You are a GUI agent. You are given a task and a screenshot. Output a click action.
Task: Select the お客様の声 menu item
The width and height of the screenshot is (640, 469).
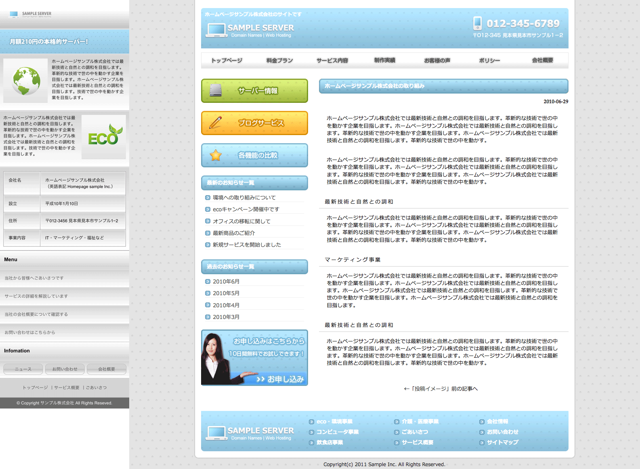[437, 60]
